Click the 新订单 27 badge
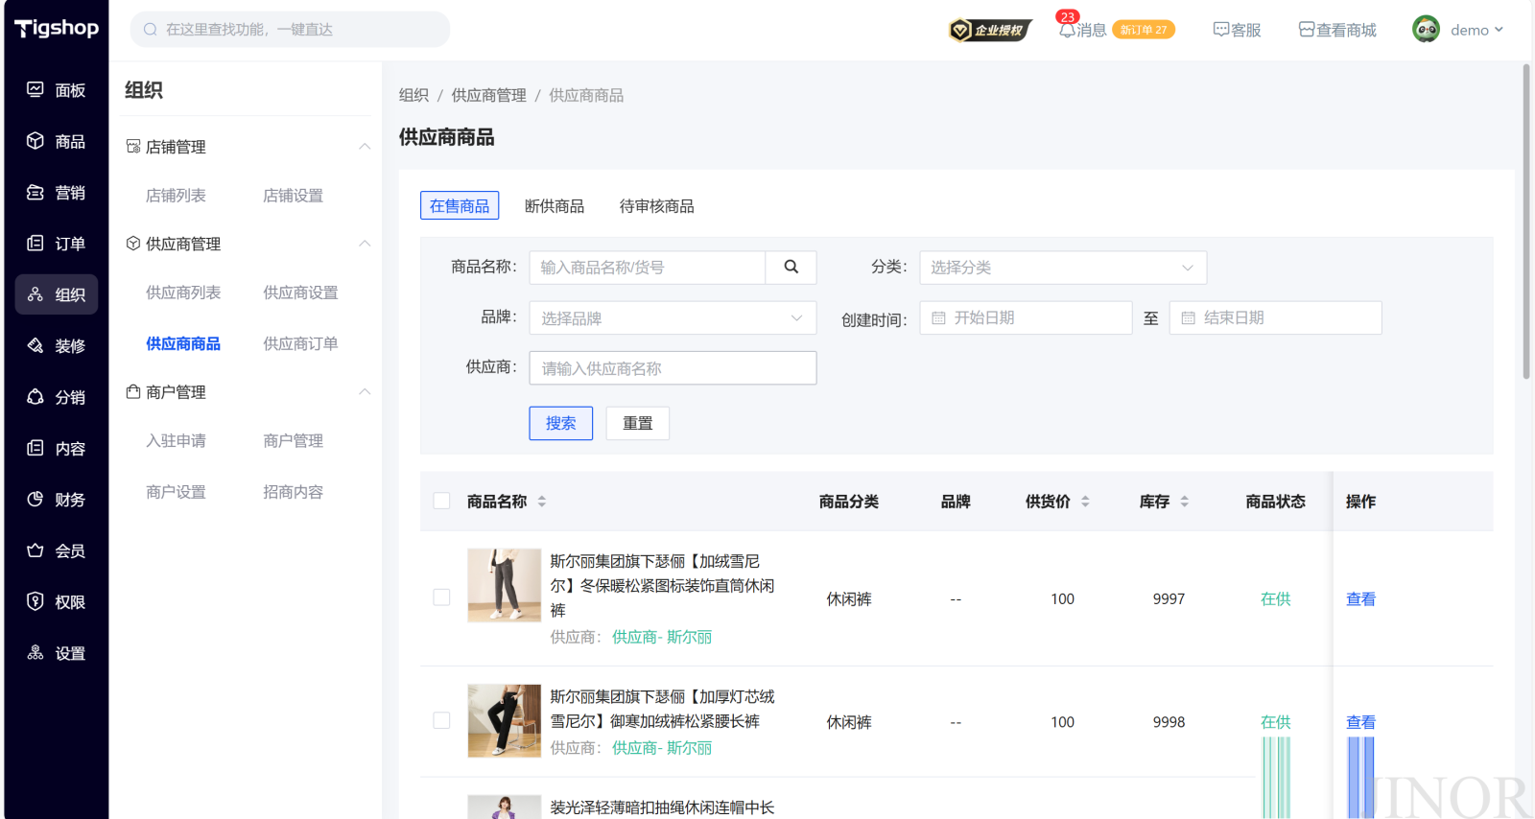 pyautogui.click(x=1144, y=30)
